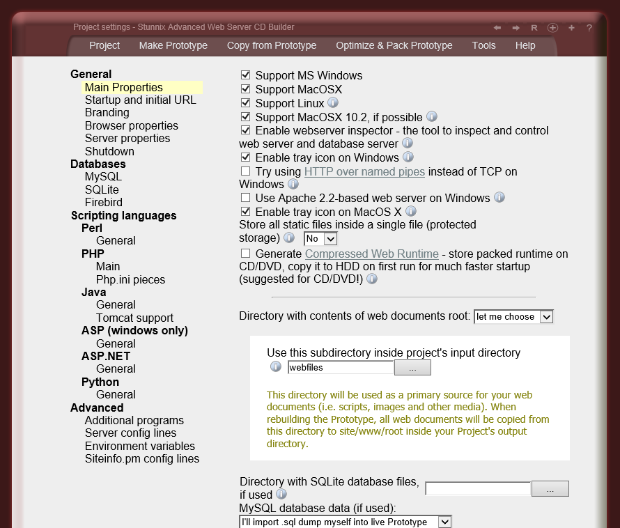Open the let me choose dropdown
The height and width of the screenshot is (528, 620).
click(x=513, y=316)
